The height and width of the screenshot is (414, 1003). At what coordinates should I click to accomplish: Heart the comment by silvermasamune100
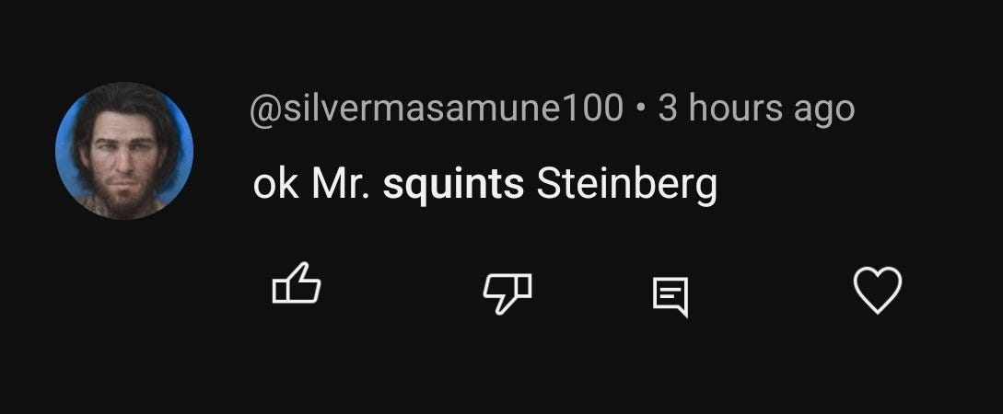tap(878, 290)
